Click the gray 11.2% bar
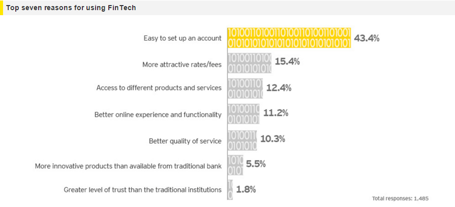Viewport: 455px width, 207px height. point(244,114)
